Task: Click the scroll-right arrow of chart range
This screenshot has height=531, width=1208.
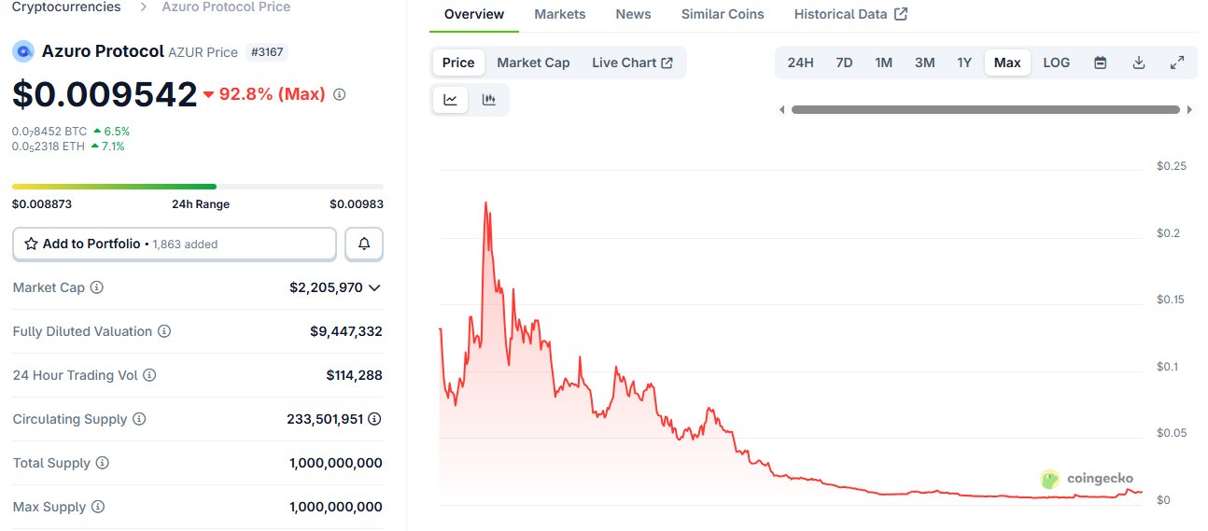Action: coord(1190,110)
